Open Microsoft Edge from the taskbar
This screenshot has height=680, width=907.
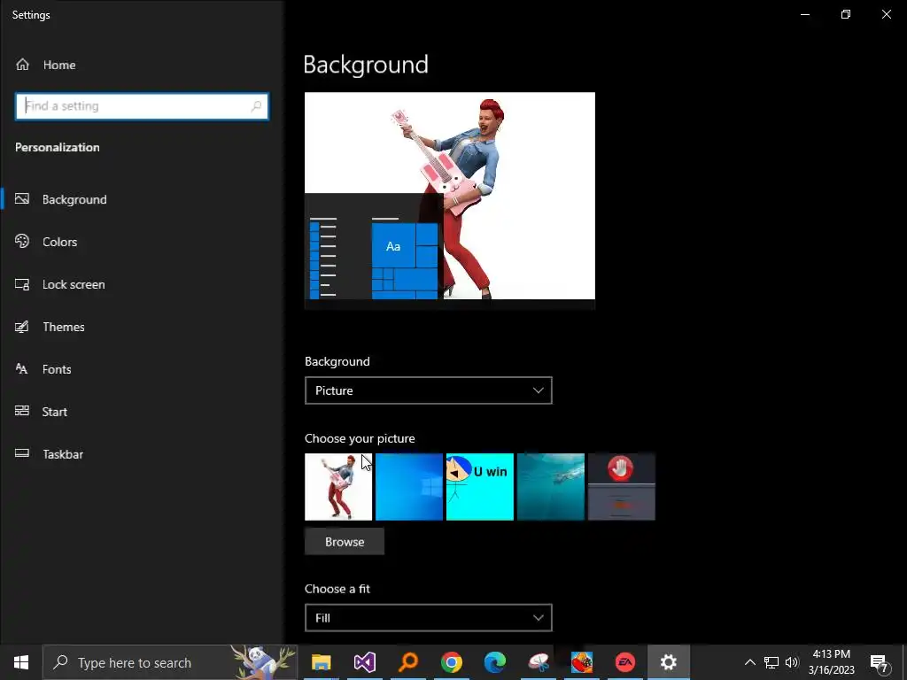[495, 662]
